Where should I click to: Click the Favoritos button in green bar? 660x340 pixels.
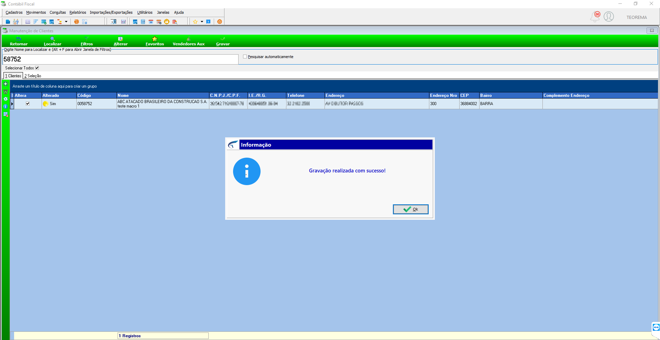coord(155,41)
